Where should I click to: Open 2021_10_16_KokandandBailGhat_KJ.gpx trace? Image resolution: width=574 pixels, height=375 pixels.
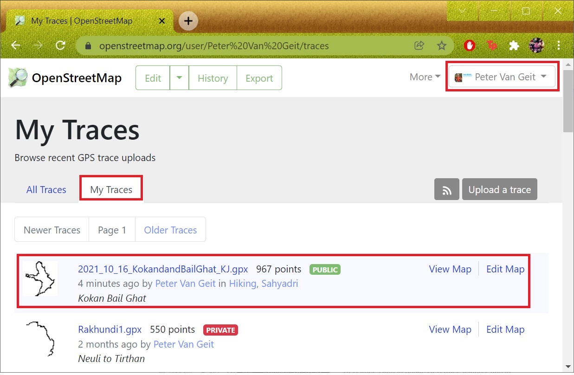(x=163, y=269)
